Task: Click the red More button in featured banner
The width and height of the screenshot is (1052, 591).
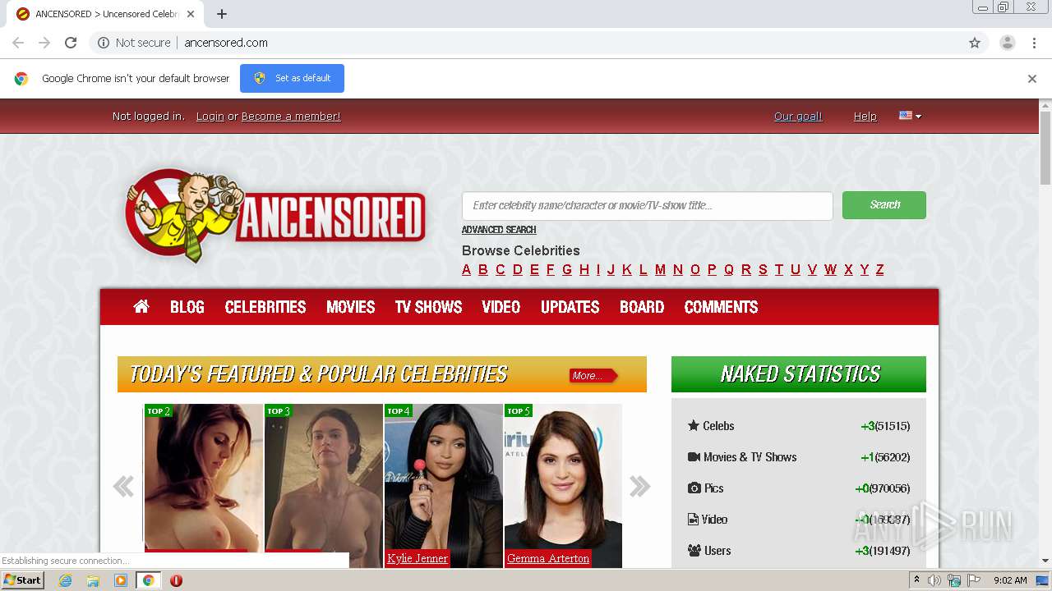Action: pyautogui.click(x=593, y=375)
